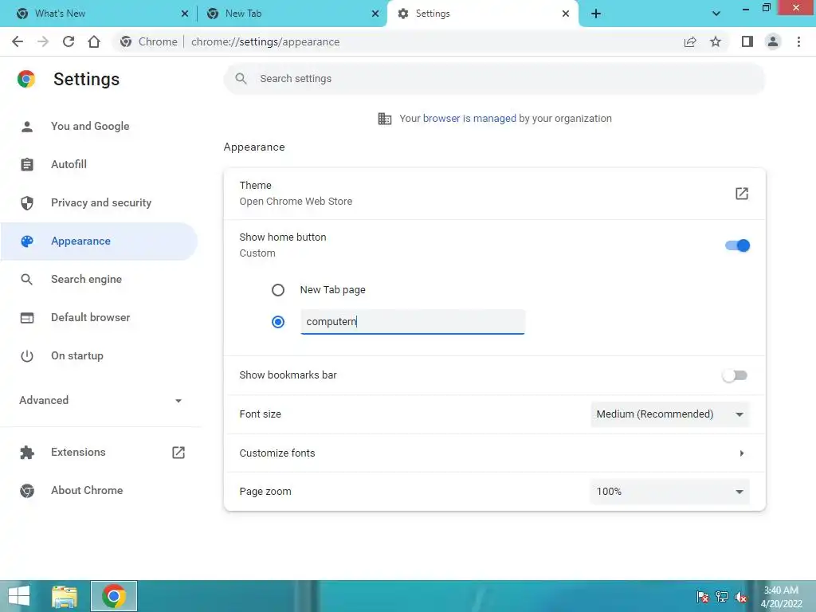This screenshot has width=816, height=612.
Task: Open the Font size dropdown
Action: (x=669, y=414)
